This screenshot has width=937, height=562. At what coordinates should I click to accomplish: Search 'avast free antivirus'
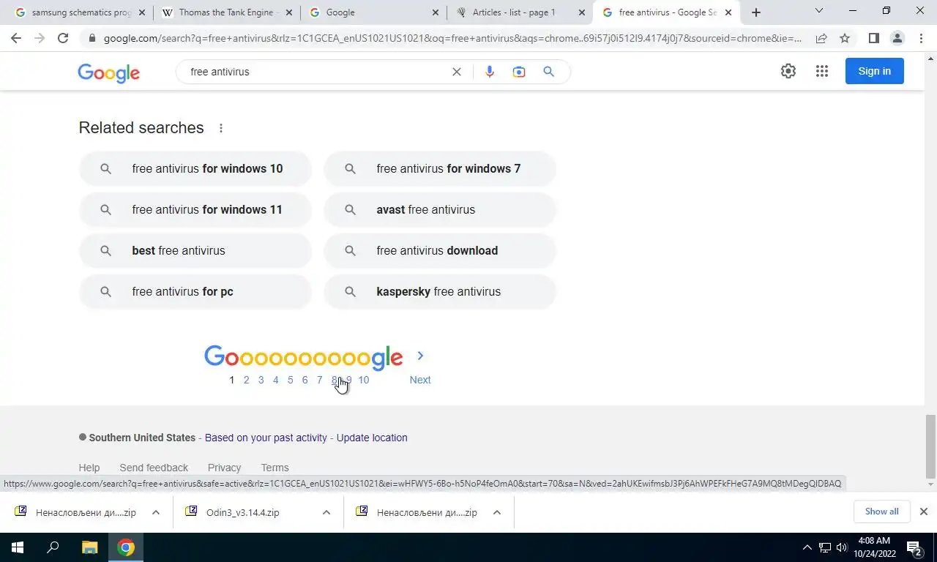(x=440, y=210)
